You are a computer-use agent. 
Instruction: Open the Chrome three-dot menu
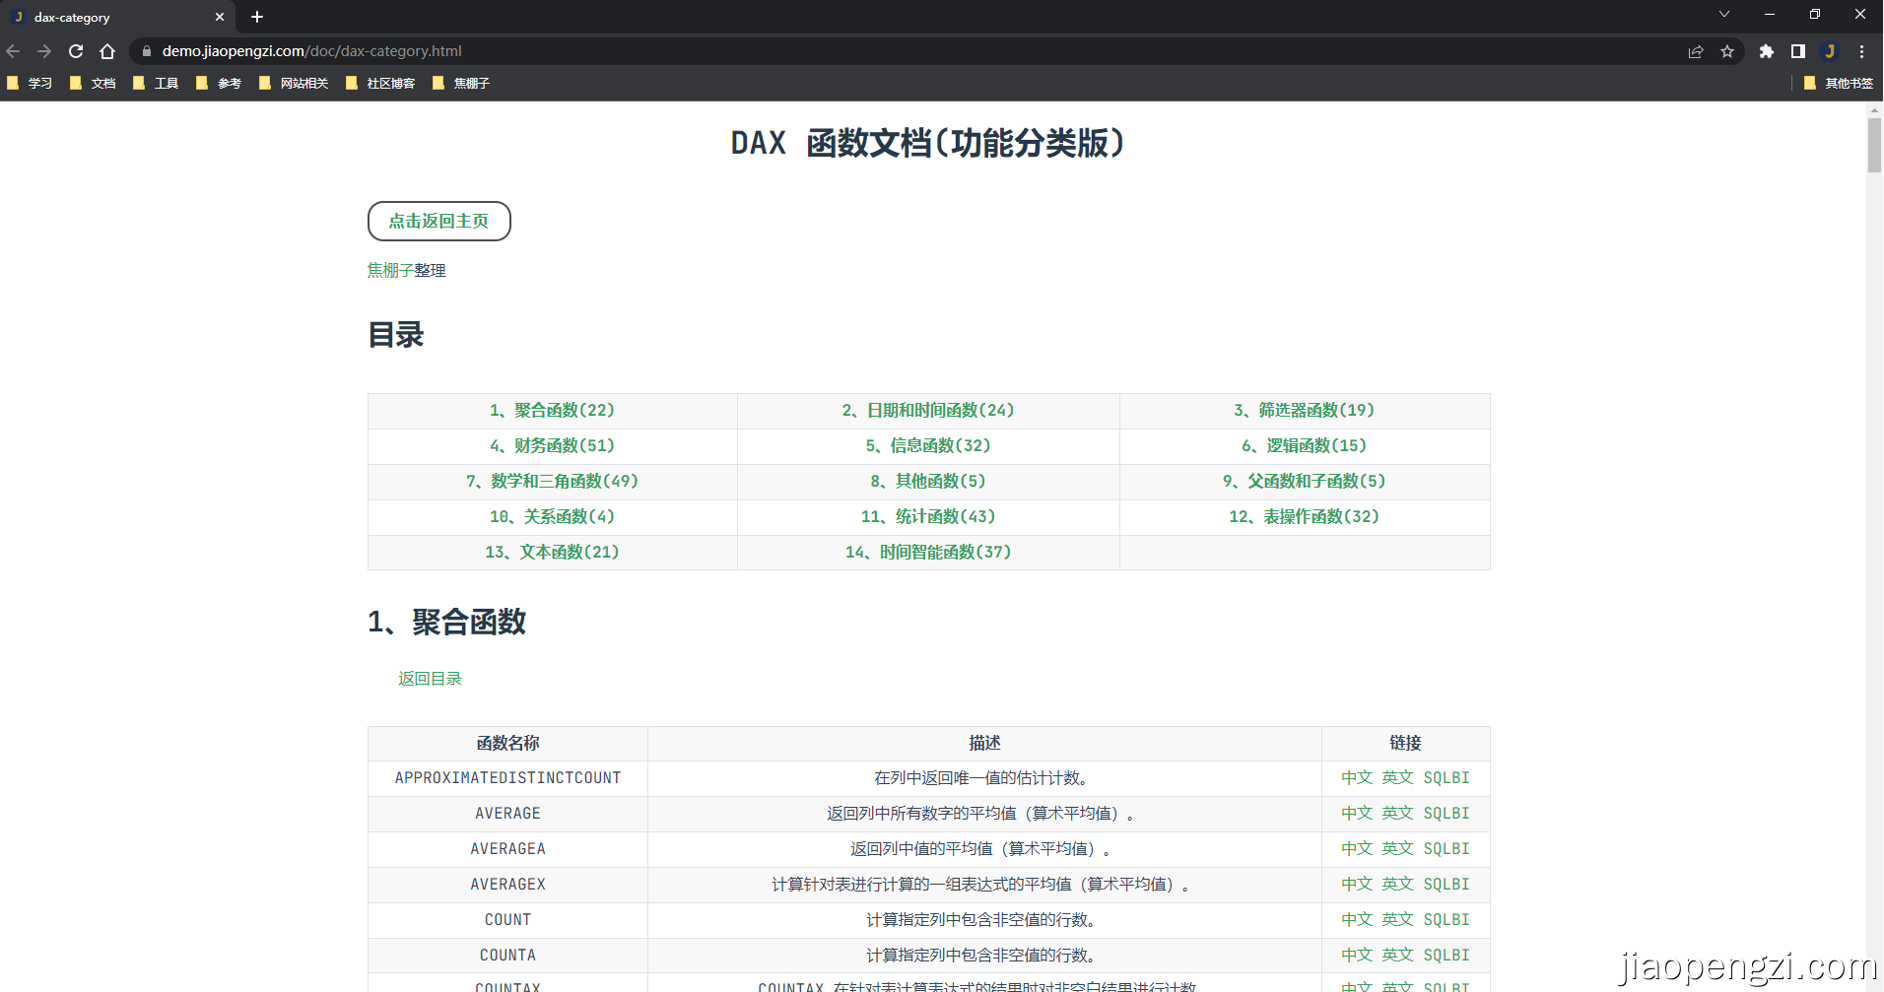click(x=1861, y=51)
